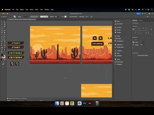Viewport: 154px width, 115px height.
Task: Open the Appearance panel from the dock
Action: tap(118, 45)
